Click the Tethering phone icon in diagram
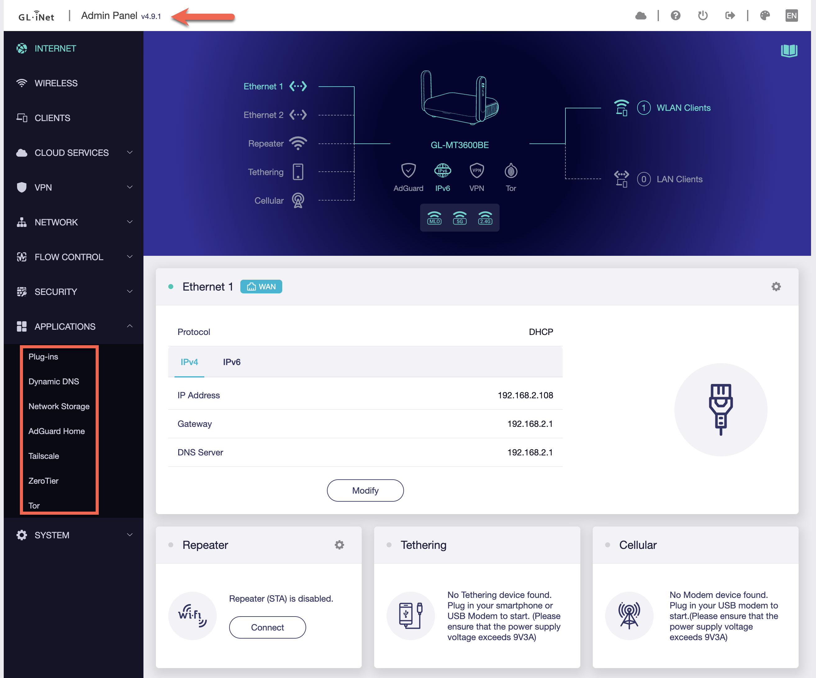This screenshot has width=816, height=678. tap(298, 172)
